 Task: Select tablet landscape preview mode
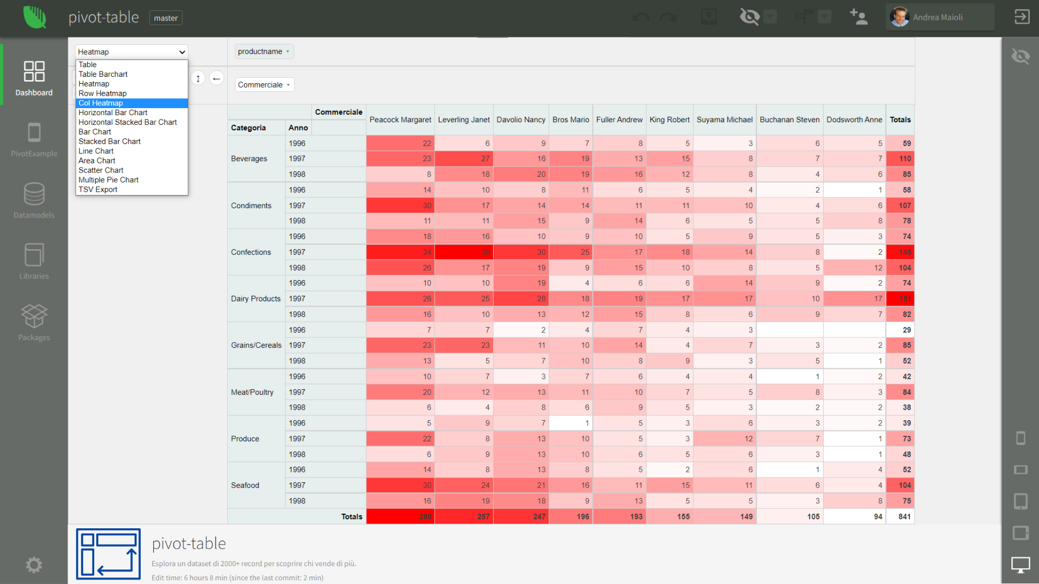(x=1021, y=533)
